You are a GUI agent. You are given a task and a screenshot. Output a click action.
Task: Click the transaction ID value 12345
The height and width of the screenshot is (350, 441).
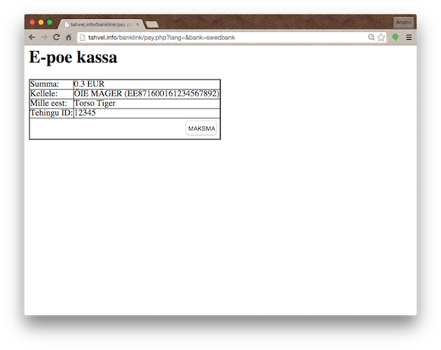point(85,113)
